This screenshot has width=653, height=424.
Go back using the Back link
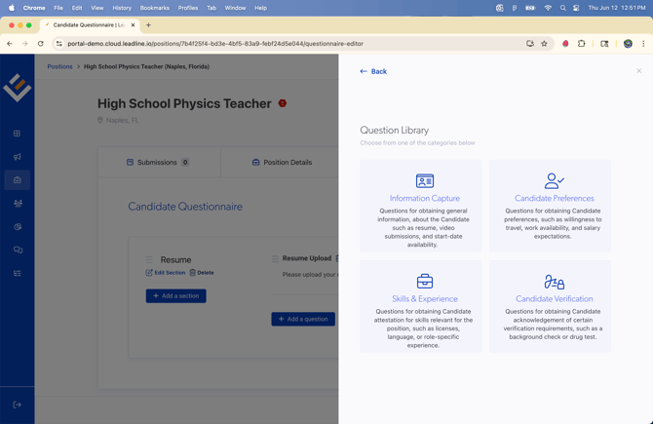(373, 71)
